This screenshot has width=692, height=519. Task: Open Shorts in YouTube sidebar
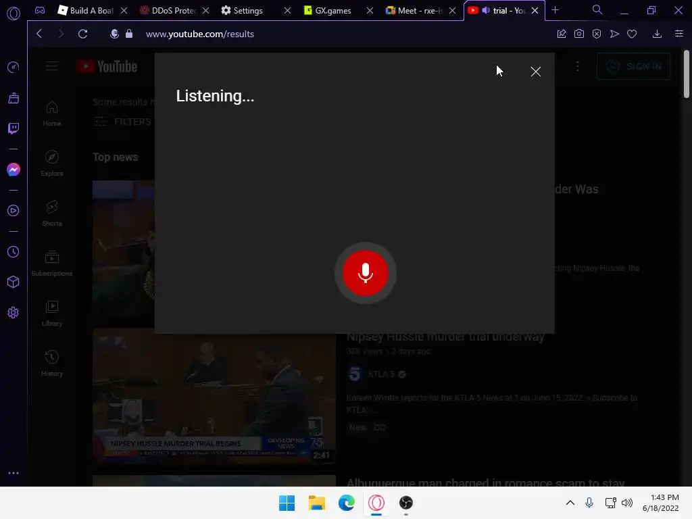click(51, 213)
